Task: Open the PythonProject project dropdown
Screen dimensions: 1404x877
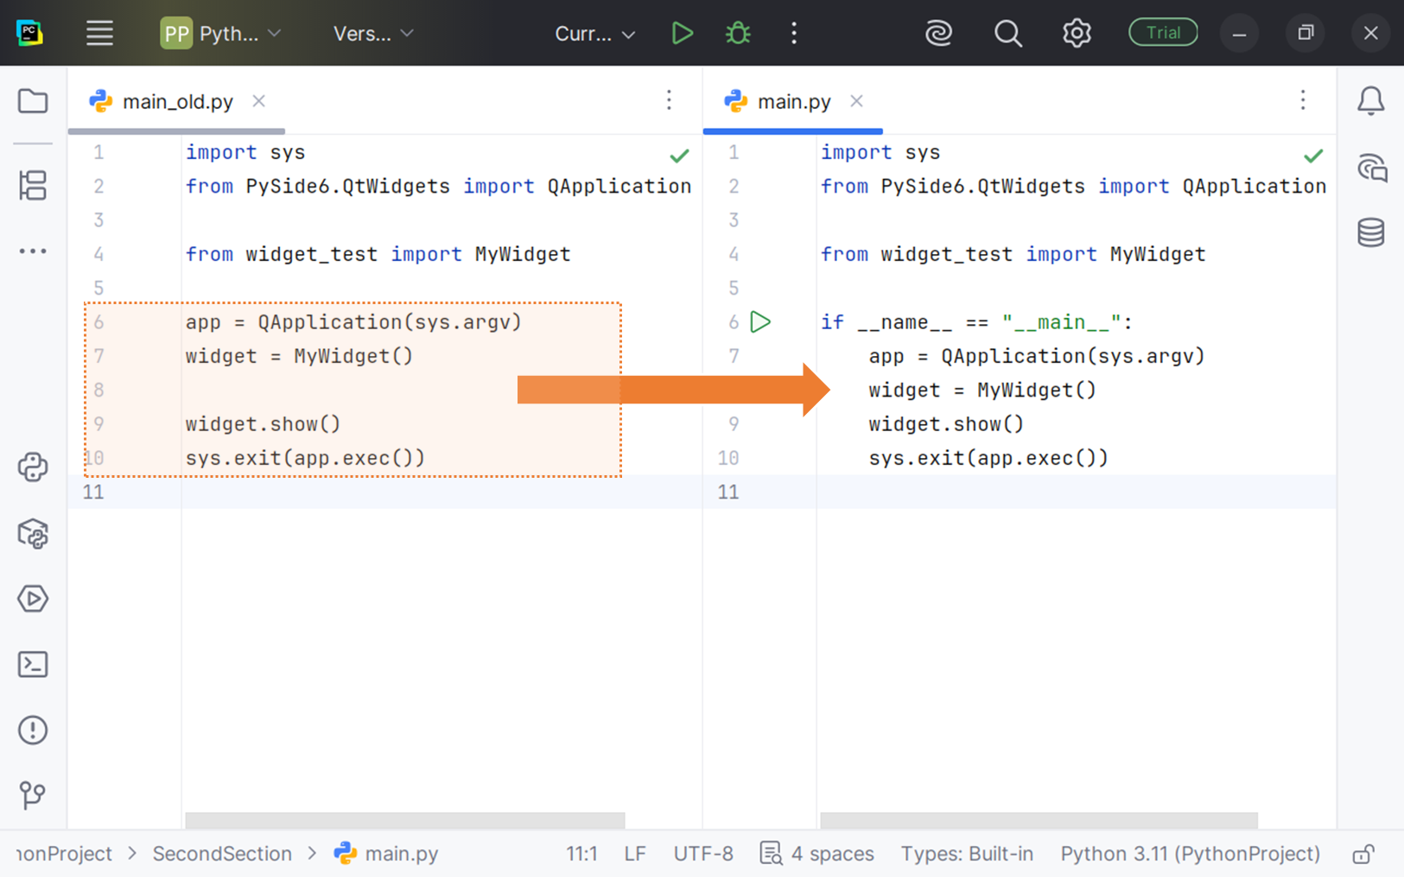Action: point(221,34)
